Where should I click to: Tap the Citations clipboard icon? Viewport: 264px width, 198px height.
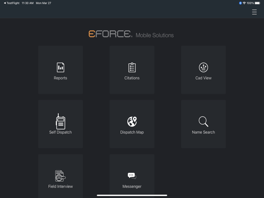click(132, 67)
